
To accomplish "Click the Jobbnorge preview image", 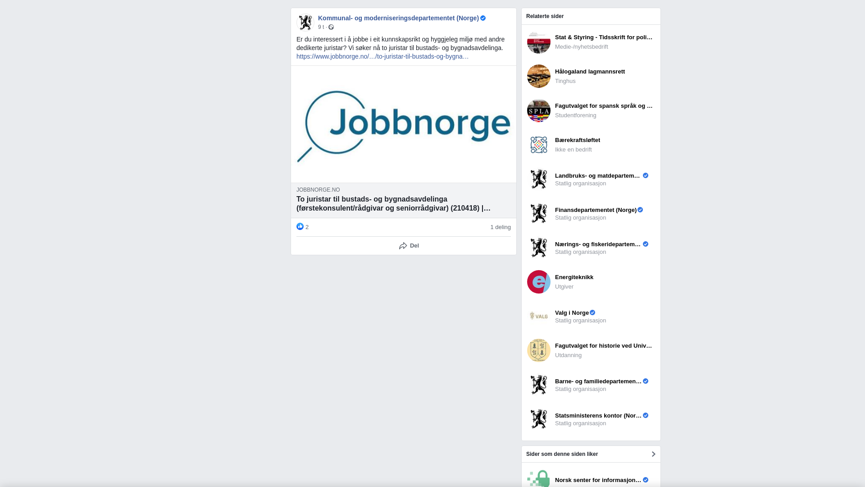I will 404,124.
